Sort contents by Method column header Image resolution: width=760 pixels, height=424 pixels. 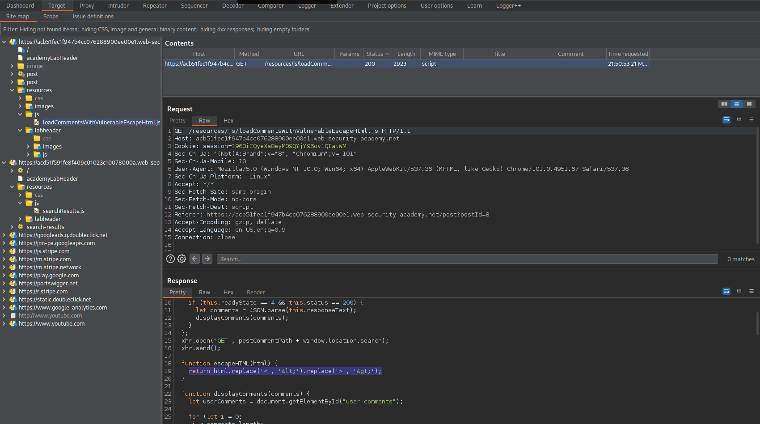[x=249, y=54]
